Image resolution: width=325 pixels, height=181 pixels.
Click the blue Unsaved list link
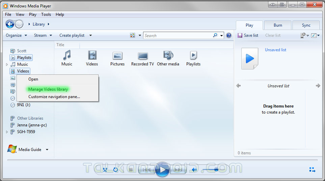click(x=275, y=50)
